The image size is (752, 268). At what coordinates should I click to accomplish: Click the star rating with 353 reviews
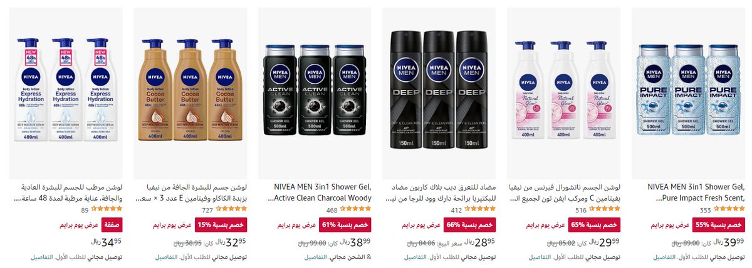[729, 209]
